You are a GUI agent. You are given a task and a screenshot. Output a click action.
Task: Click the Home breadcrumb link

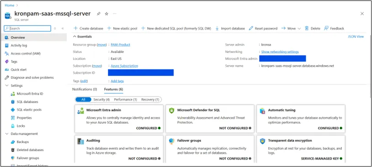(10, 5)
